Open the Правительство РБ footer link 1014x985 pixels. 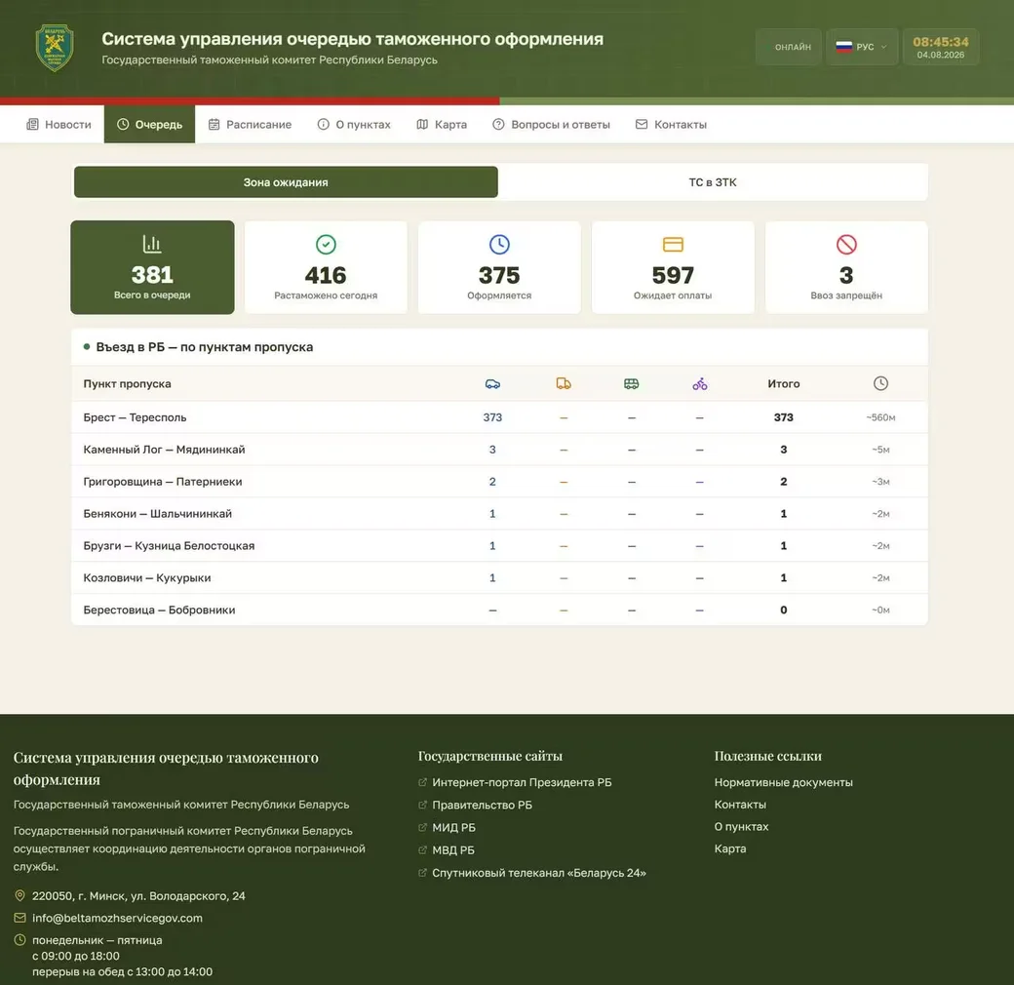pos(483,806)
